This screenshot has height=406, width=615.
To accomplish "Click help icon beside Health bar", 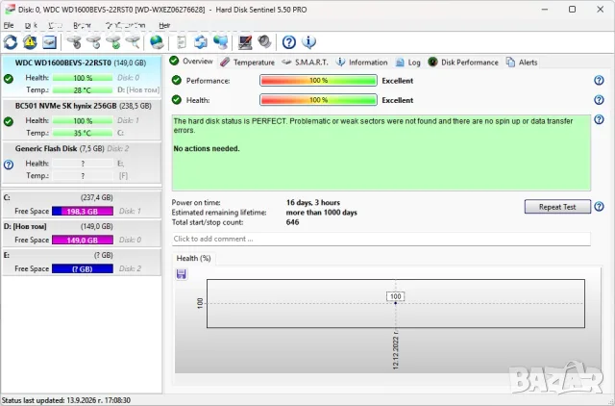I will (599, 100).
